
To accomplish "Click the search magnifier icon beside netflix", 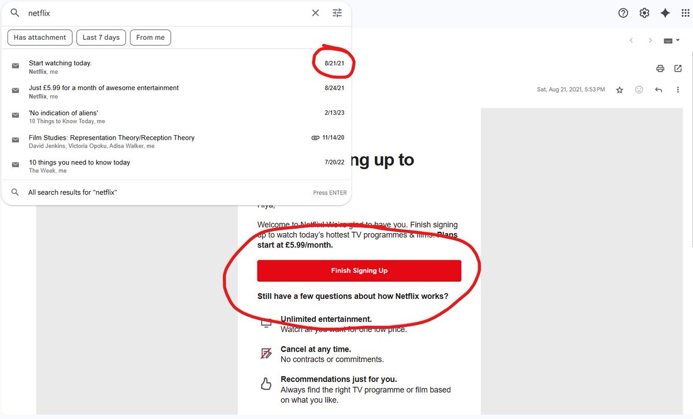I will coord(15,13).
